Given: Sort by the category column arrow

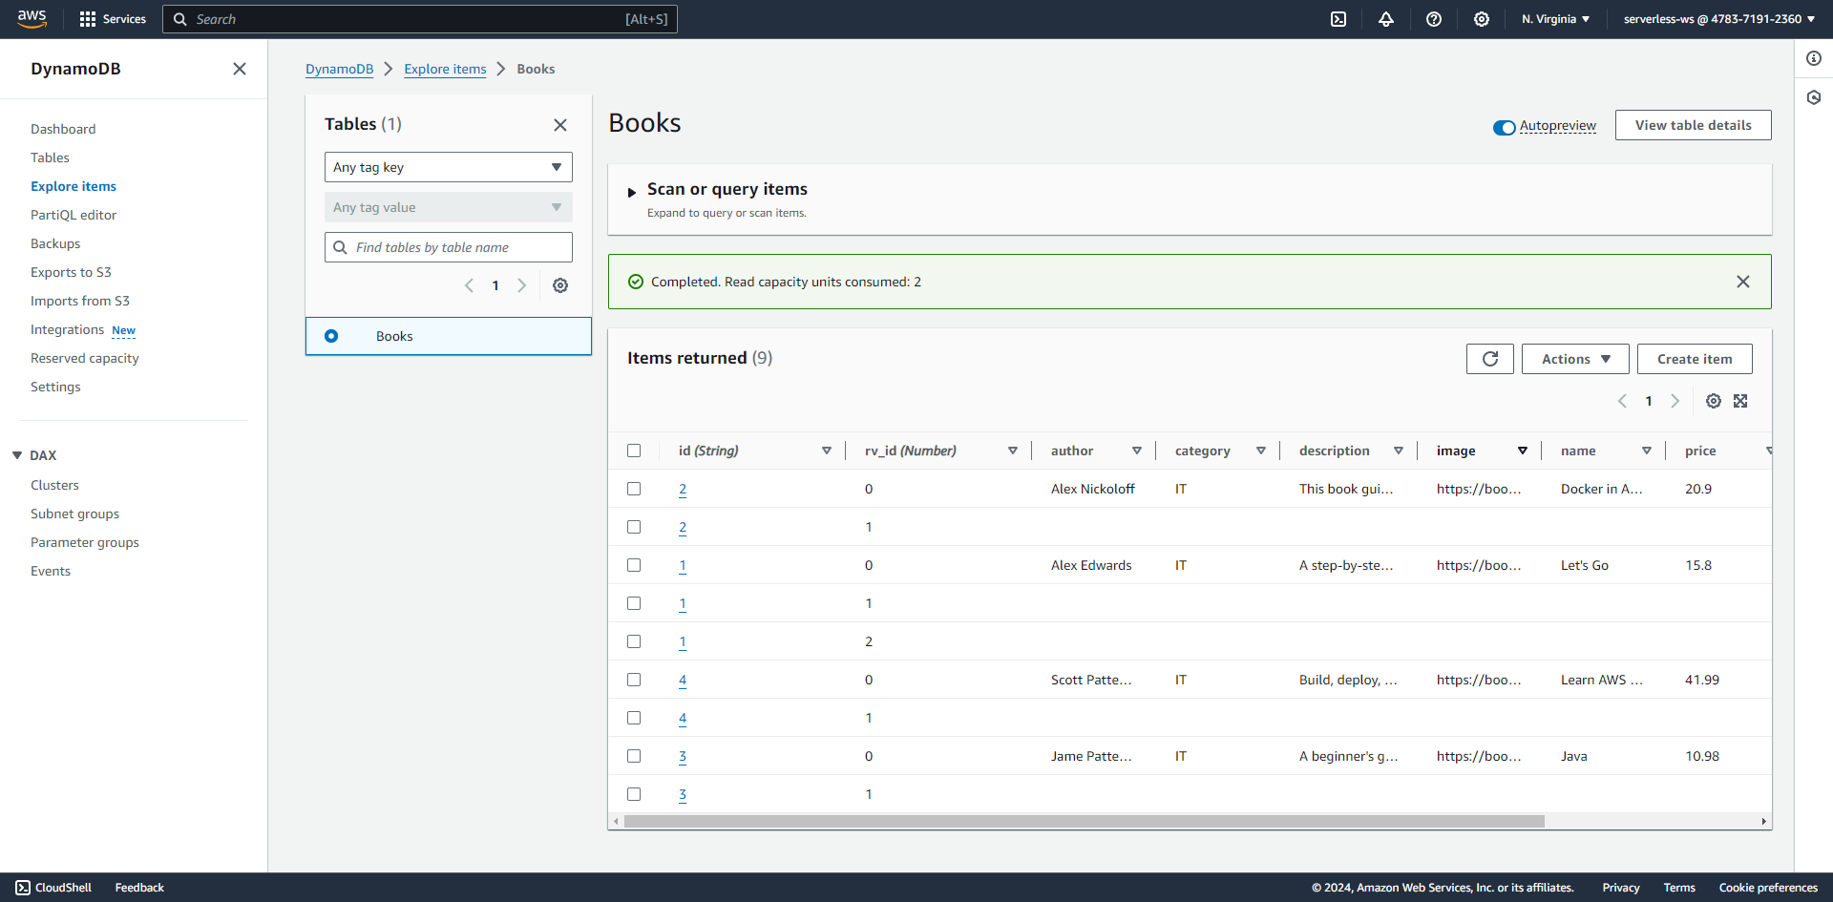Looking at the screenshot, I should tap(1261, 451).
